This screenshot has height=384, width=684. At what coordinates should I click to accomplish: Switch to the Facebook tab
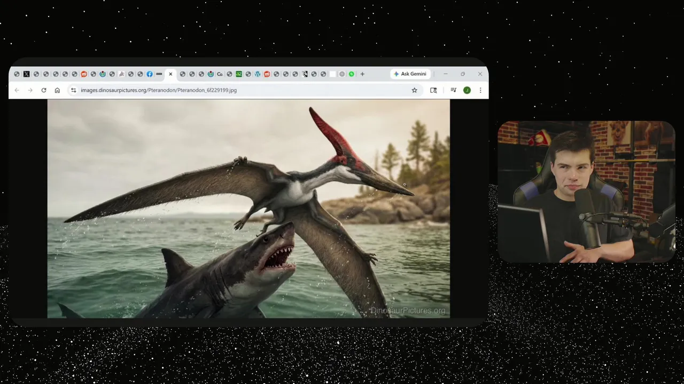pyautogui.click(x=150, y=74)
